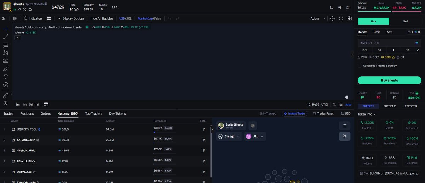Search the token with magnifier icon
The image size is (425, 183).
click(x=30, y=10)
